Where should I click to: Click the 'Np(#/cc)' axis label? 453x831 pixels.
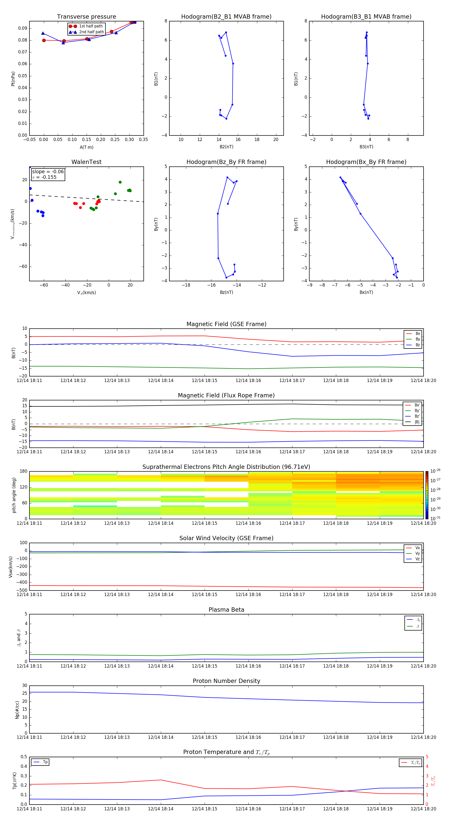coord(17,709)
